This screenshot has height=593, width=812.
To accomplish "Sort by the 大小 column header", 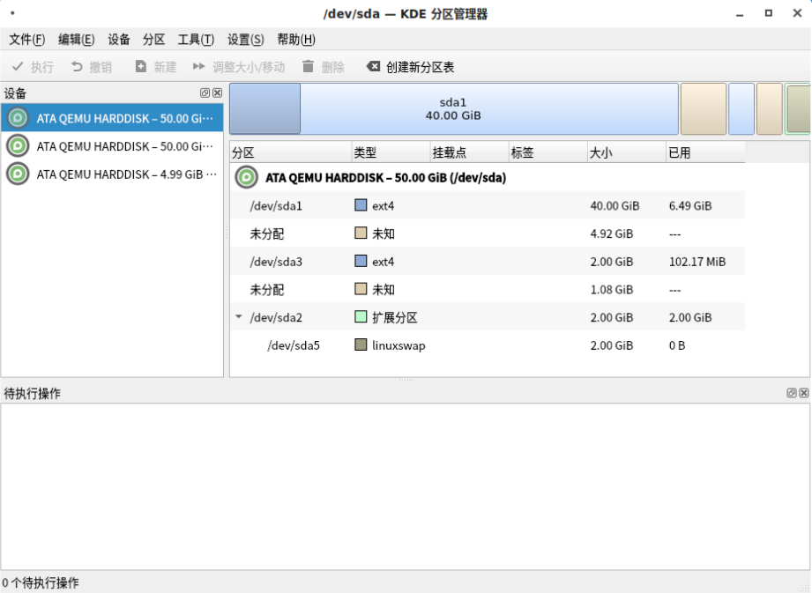I will tap(627, 152).
